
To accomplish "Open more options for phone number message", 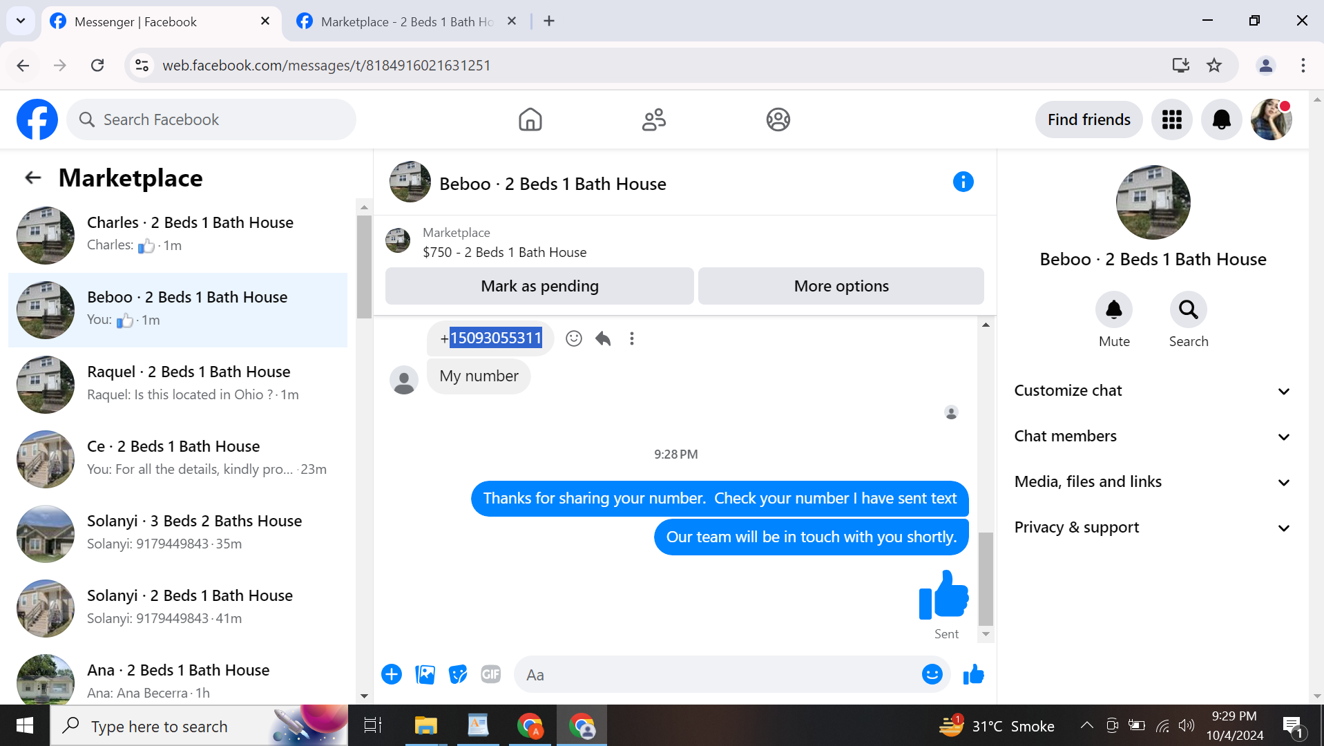I will pyautogui.click(x=631, y=338).
